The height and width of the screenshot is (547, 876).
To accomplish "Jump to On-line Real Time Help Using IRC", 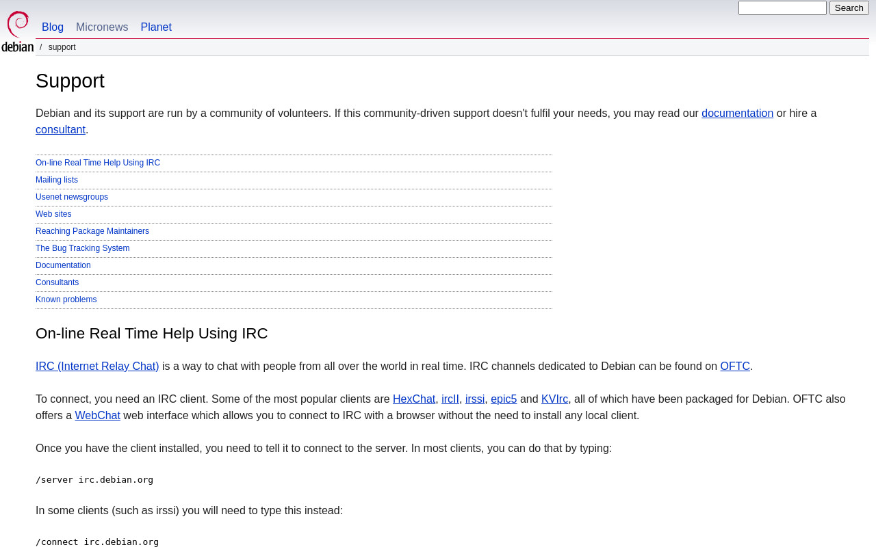I will pyautogui.click(x=98, y=163).
